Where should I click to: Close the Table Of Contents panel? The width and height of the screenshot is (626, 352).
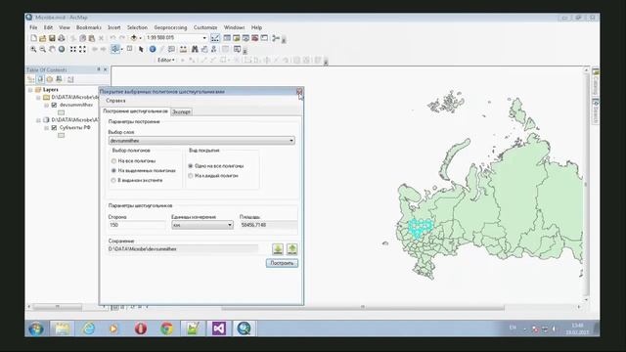pyautogui.click(x=106, y=69)
